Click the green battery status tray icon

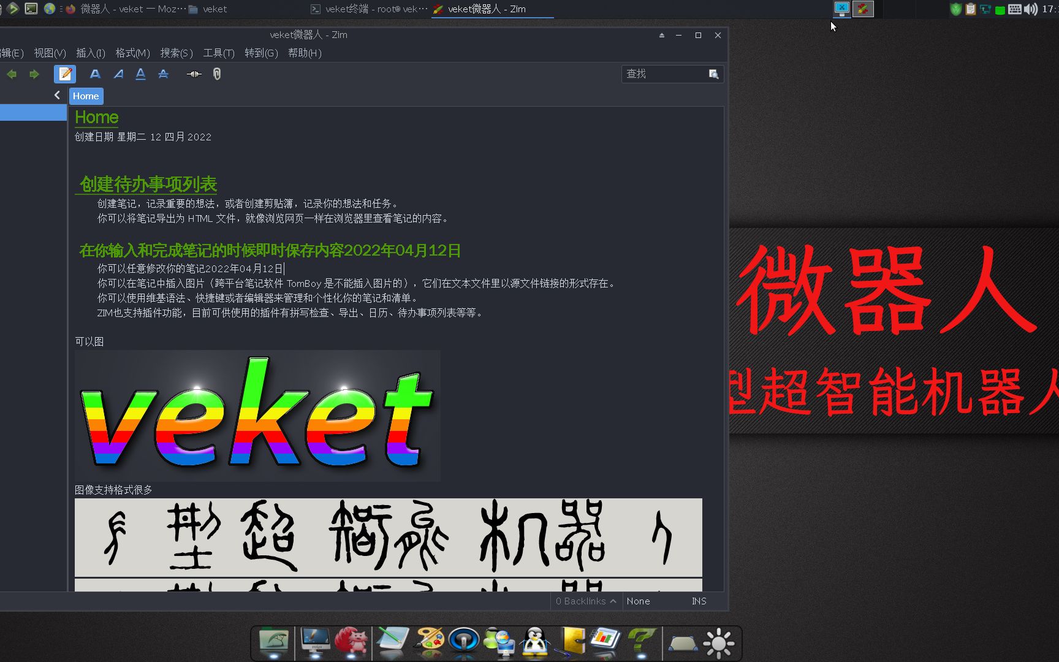tap(1000, 10)
